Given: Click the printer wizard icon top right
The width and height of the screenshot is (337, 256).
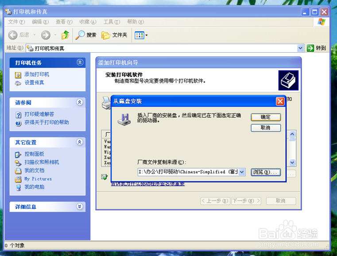Looking at the screenshot, I should coord(288,80).
